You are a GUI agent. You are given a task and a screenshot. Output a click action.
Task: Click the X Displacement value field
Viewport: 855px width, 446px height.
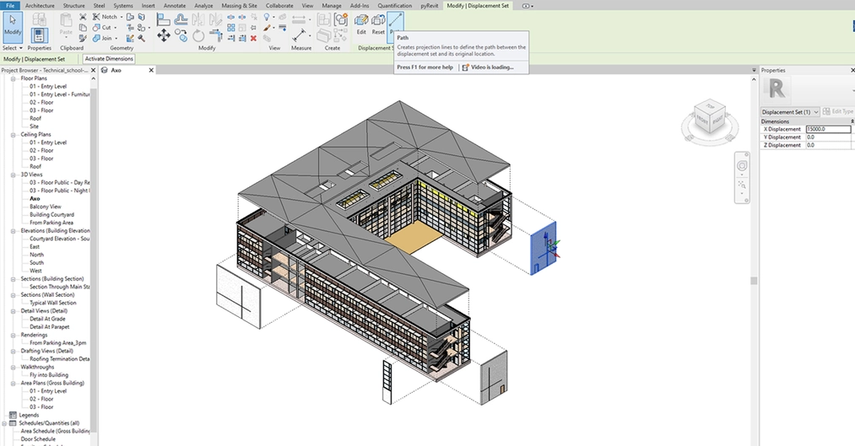point(828,130)
